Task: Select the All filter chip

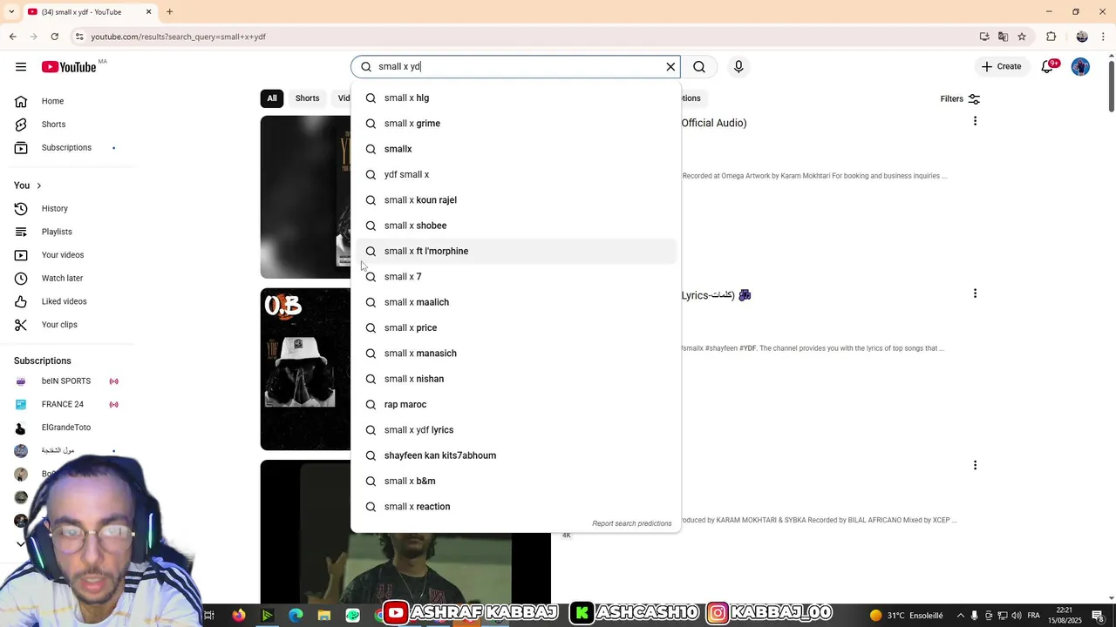Action: pos(272,98)
